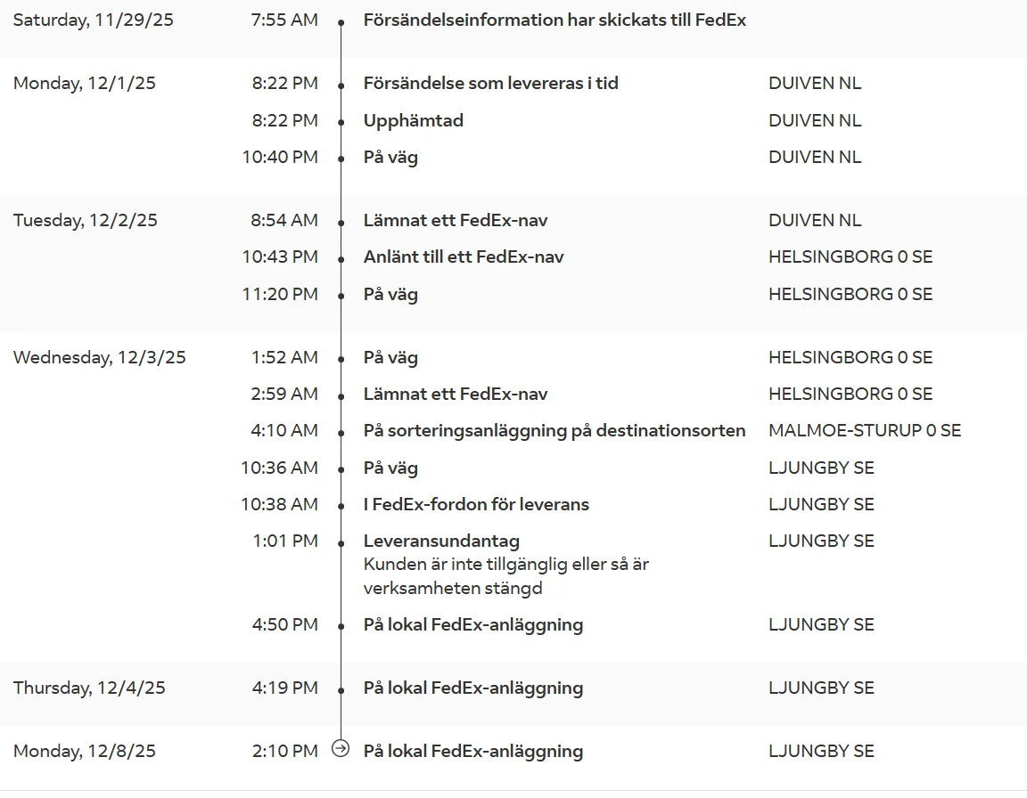Click the timeline dot at 4:10 AM sorting entry
Image resolution: width=1027 pixels, height=798 pixels.
tap(341, 432)
